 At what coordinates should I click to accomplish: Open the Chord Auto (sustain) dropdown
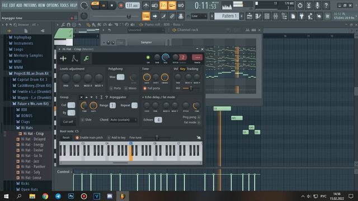[124, 119]
